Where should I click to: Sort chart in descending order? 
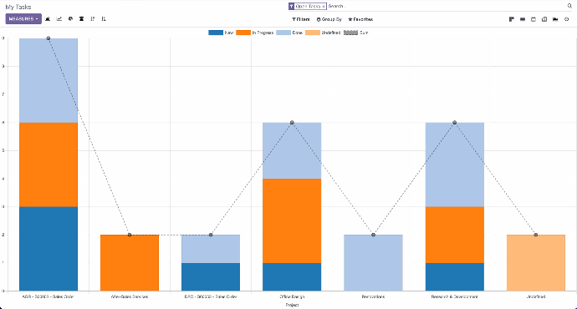coord(92,19)
